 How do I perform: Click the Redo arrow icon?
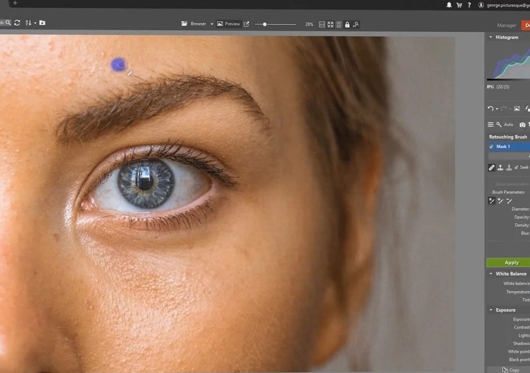(504, 108)
